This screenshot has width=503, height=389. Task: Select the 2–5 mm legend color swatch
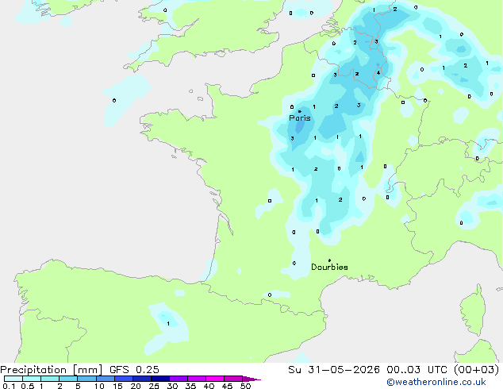(68, 379)
